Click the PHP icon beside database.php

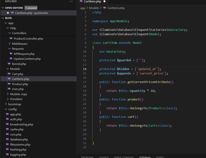(7, 139)
